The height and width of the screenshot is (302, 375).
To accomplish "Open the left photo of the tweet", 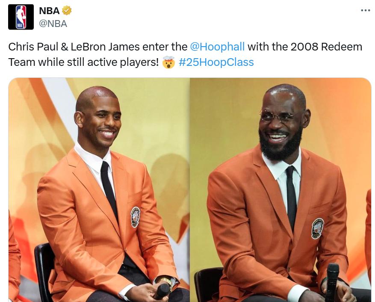I will [99, 190].
